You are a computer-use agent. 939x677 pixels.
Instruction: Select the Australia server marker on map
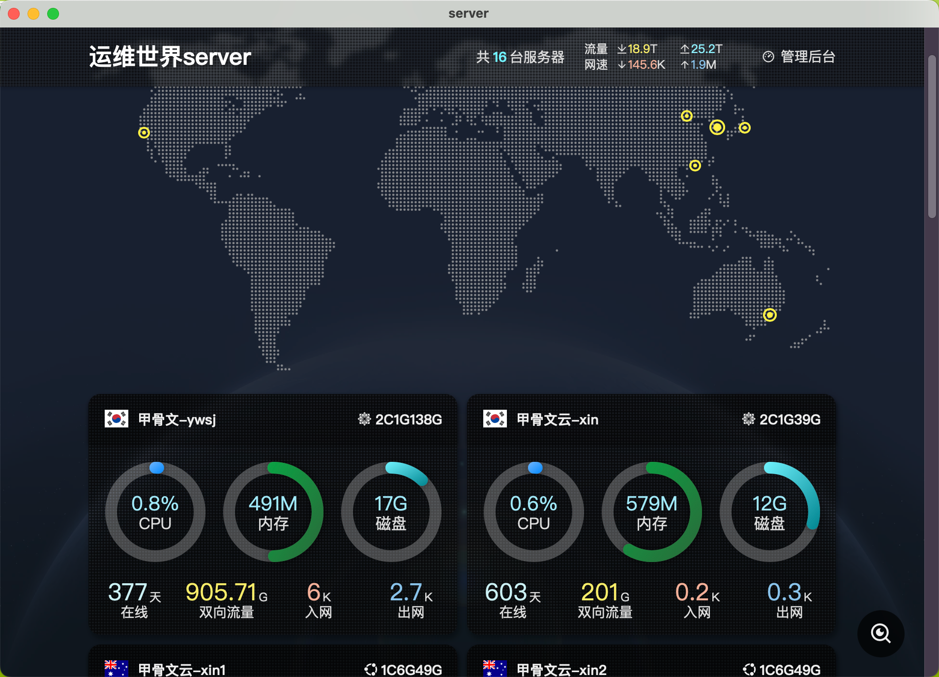point(769,315)
